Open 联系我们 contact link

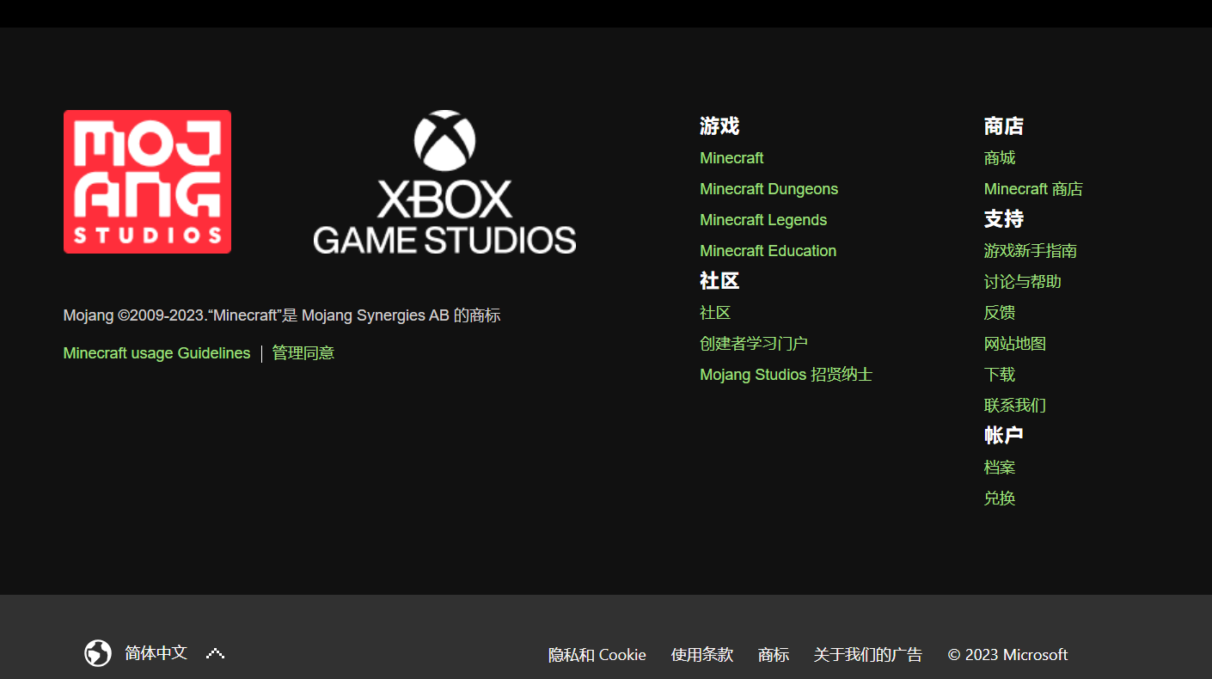(1015, 406)
